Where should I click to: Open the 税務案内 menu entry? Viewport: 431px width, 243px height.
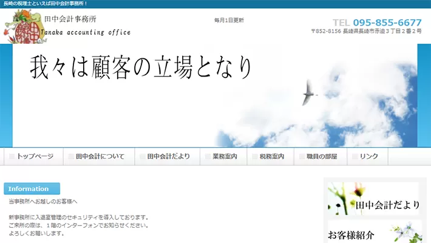tap(271, 157)
